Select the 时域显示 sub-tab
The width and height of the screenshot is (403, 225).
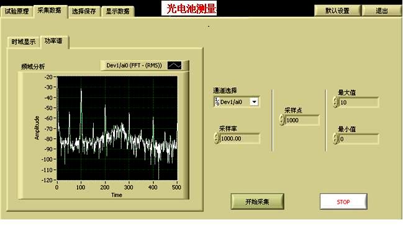[24, 42]
